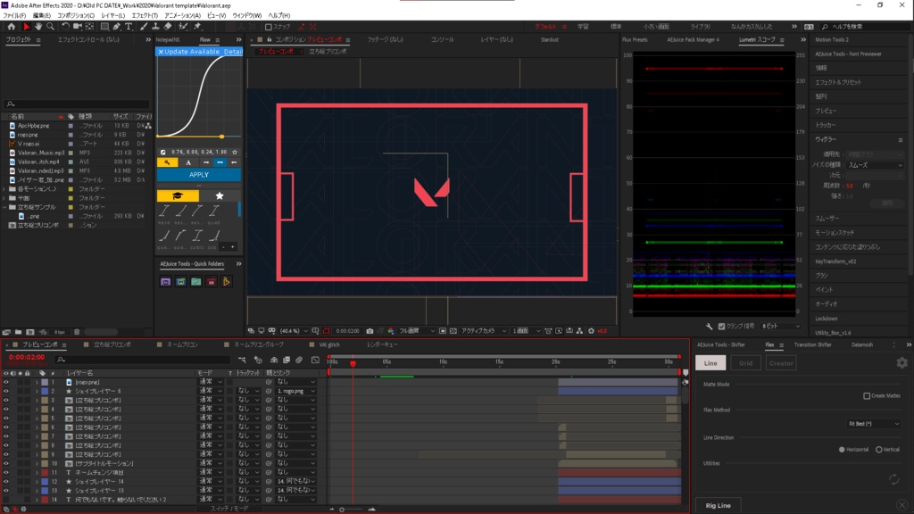
Task: Select the Pen tool
Action: tap(117, 27)
